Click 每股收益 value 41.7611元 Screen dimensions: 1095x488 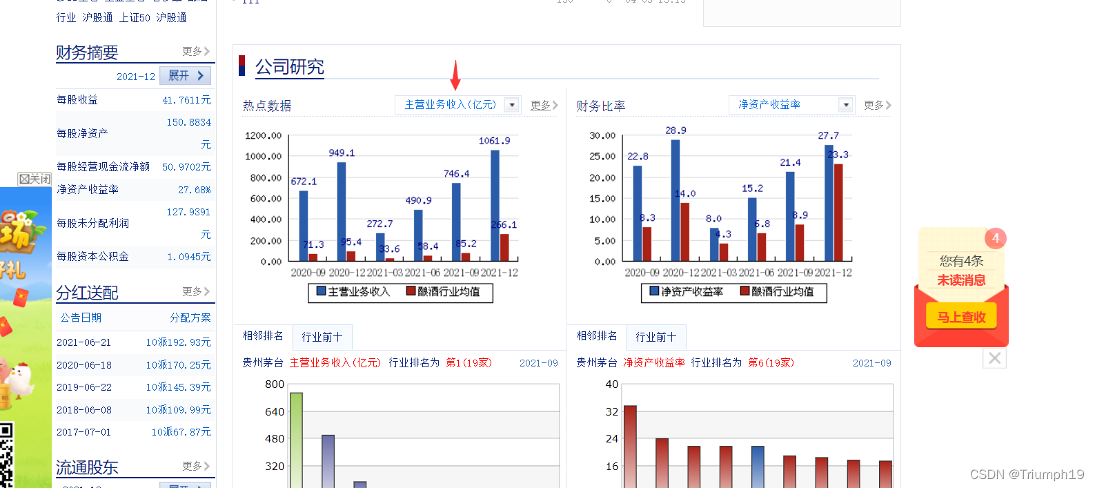tap(186, 100)
